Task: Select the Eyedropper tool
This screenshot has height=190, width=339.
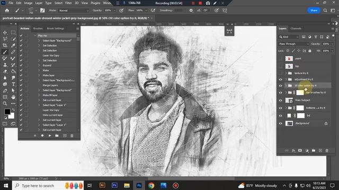Action: click(x=13, y=45)
